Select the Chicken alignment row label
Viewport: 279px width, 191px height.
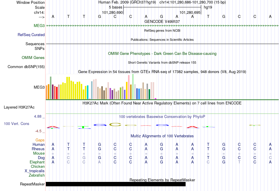[38, 166]
